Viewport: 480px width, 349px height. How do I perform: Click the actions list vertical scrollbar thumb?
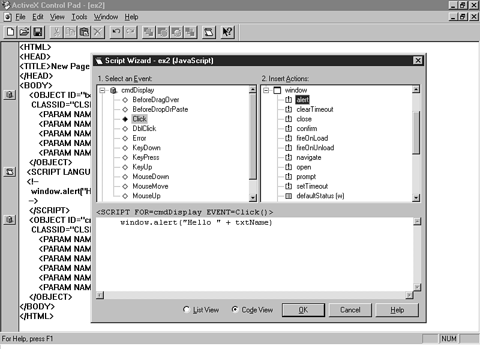pos(416,132)
